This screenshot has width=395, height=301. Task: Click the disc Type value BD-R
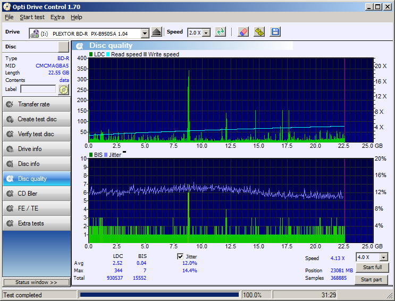(63, 58)
